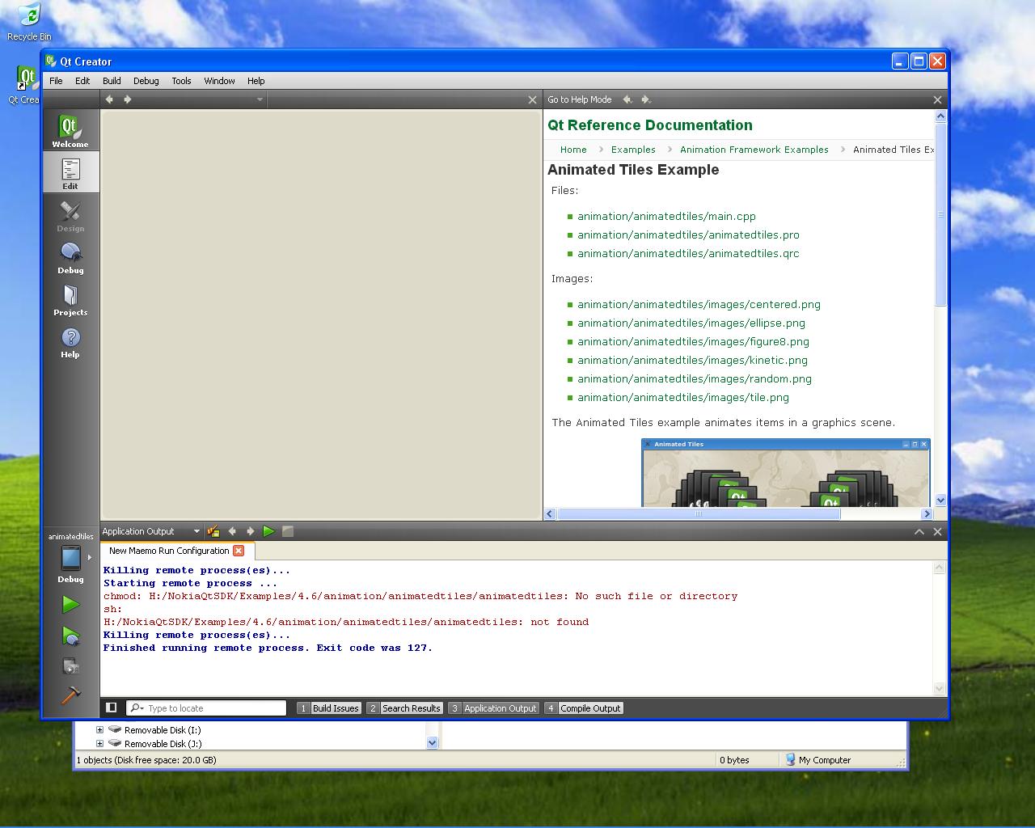Viewport: 1035px width, 828px height.
Task: Go to previous item in Application Output
Action: coord(232,531)
